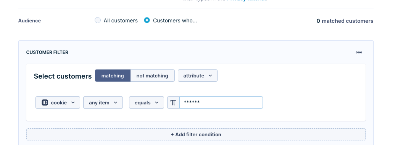
Task: Click the masked value input field
Action: tap(221, 102)
